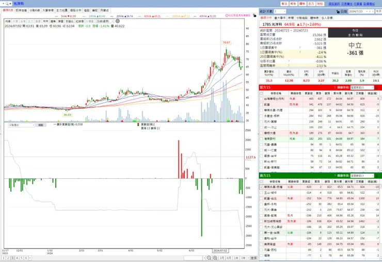The height and width of the screenshot is (262, 382).
Task: Open the date picker dropdown showing 2024/7/23
Action: 367,11
